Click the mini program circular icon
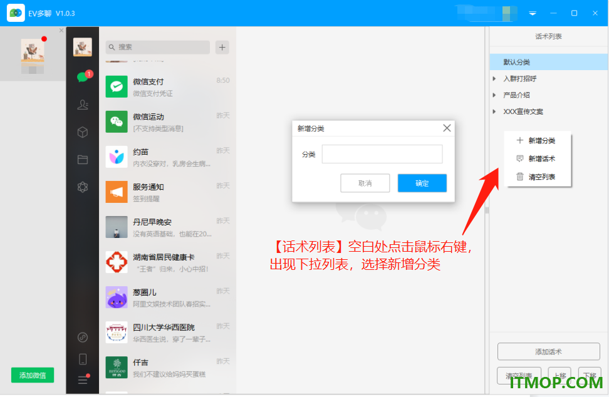 click(83, 338)
